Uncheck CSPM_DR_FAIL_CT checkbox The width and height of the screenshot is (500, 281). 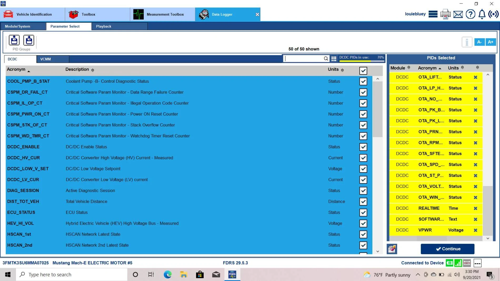click(363, 92)
